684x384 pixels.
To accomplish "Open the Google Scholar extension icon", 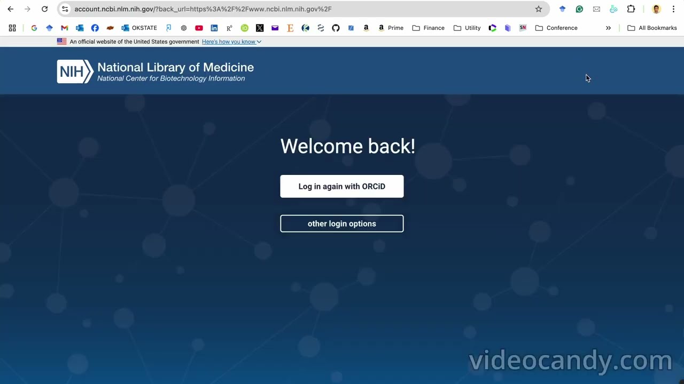I will [562, 9].
